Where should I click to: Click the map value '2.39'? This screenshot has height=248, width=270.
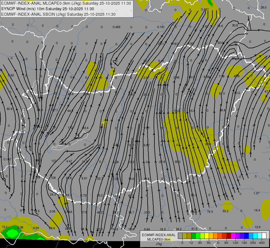(20, 227)
